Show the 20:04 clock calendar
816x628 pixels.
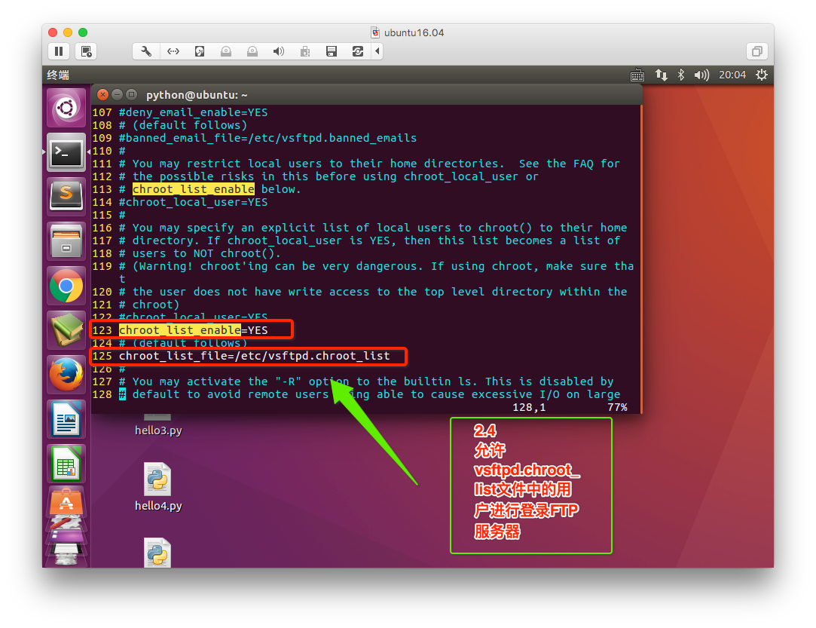(732, 75)
